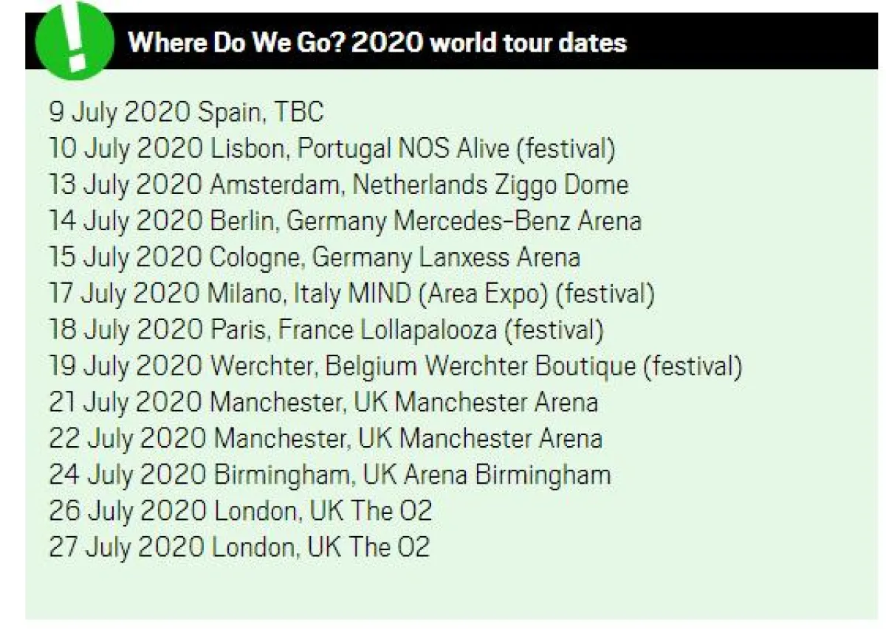Click the 26 July London O2 date
Screen dimensions: 886x629
coord(240,511)
